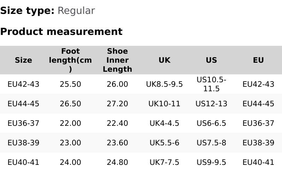
Task: Click the Foot length(cm) column header
Action: tap(70, 60)
